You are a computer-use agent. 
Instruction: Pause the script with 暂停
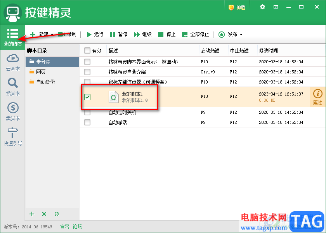(119, 34)
